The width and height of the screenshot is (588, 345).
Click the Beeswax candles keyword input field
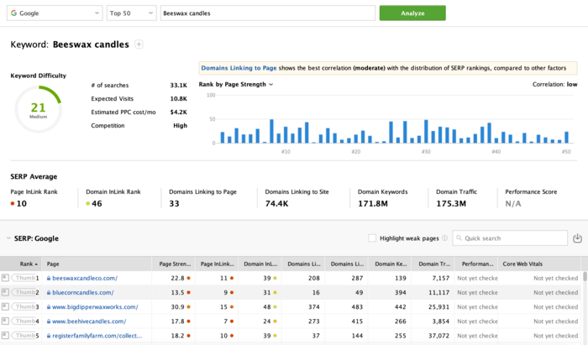tap(268, 13)
